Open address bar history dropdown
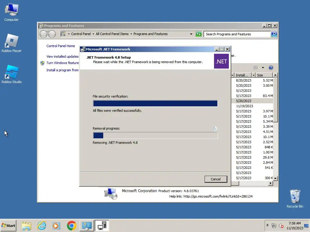 (191, 34)
